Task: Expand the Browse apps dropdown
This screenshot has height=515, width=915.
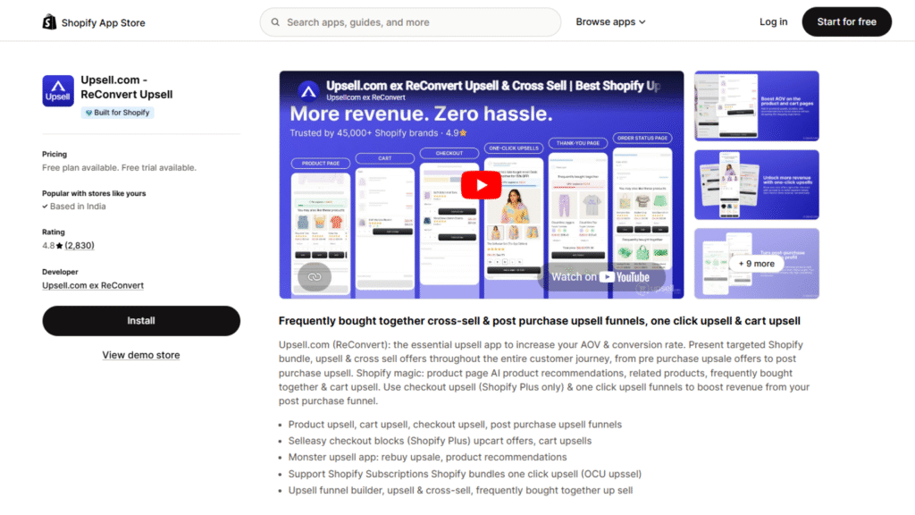Action: pos(610,22)
